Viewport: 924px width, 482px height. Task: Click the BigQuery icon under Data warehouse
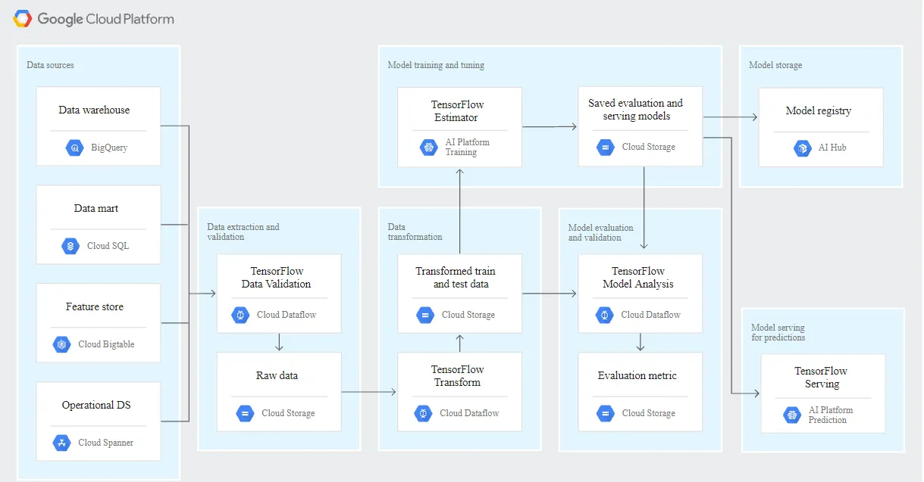[74, 148]
